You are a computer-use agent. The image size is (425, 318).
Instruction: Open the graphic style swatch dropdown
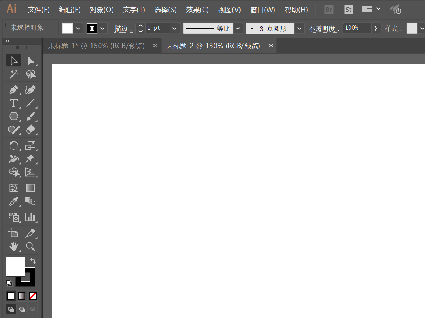(421, 28)
